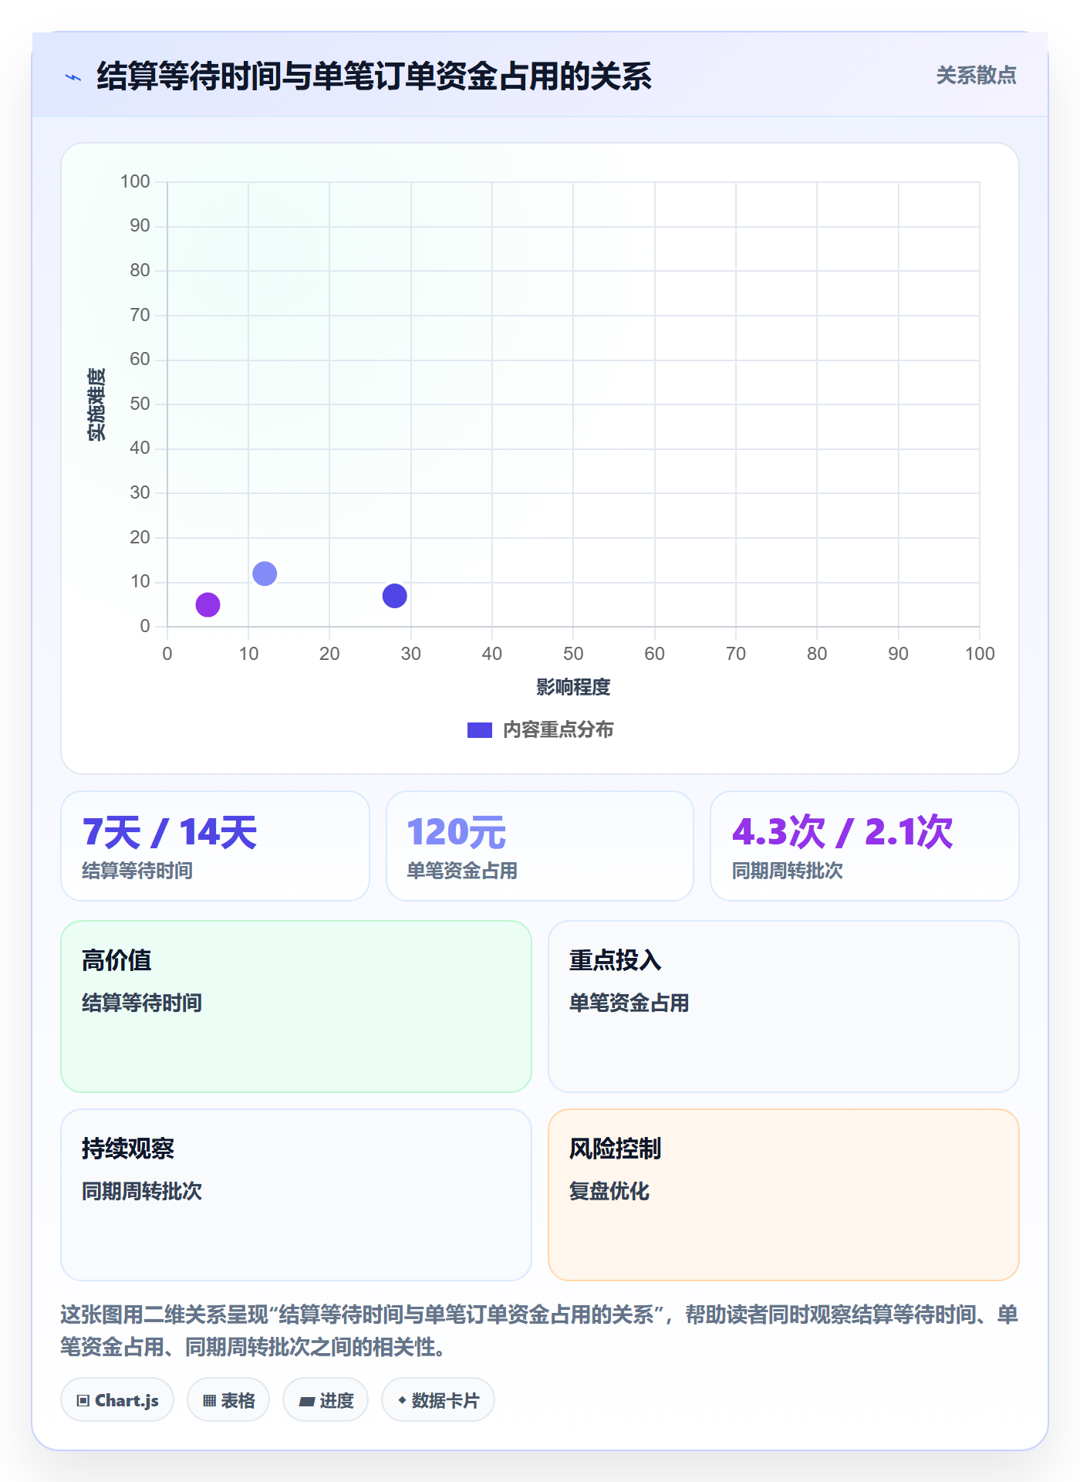Click the 内容重点分布 legend label
Viewport: 1080px width, 1482px height.
point(558,730)
